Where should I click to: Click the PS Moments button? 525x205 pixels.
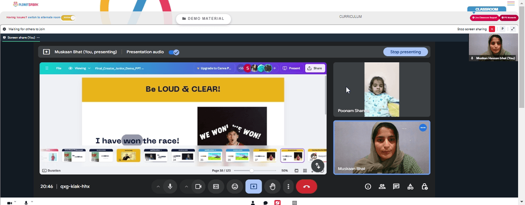(x=509, y=18)
